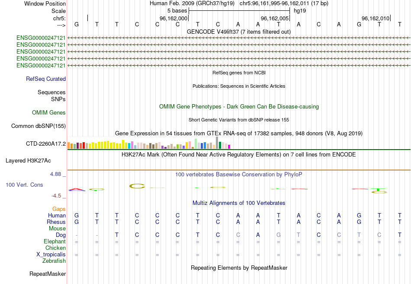Screen dimensions: 411x284
Task: Click the Gene Expression in 54 tissues title
Action: coord(239,133)
